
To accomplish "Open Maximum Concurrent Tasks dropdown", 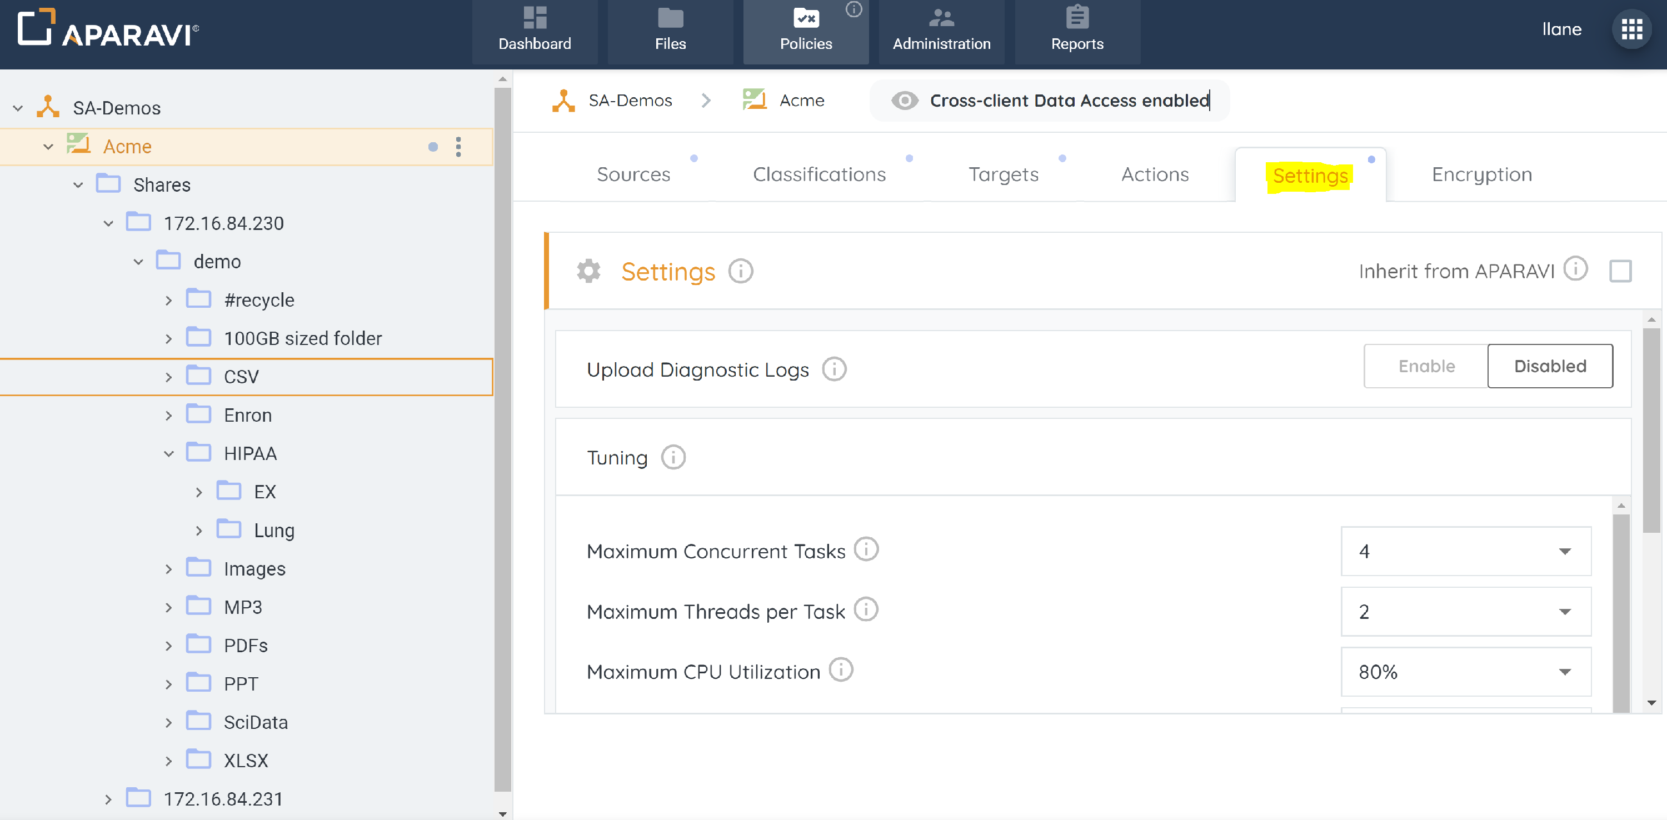I will (x=1465, y=552).
